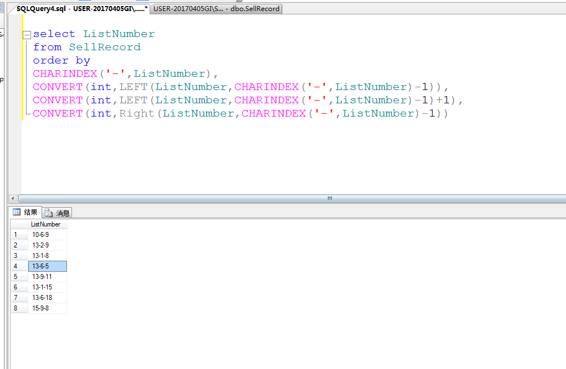The height and width of the screenshot is (369, 566).
Task: Open the dbo.SellRecord tab
Action: point(216,9)
